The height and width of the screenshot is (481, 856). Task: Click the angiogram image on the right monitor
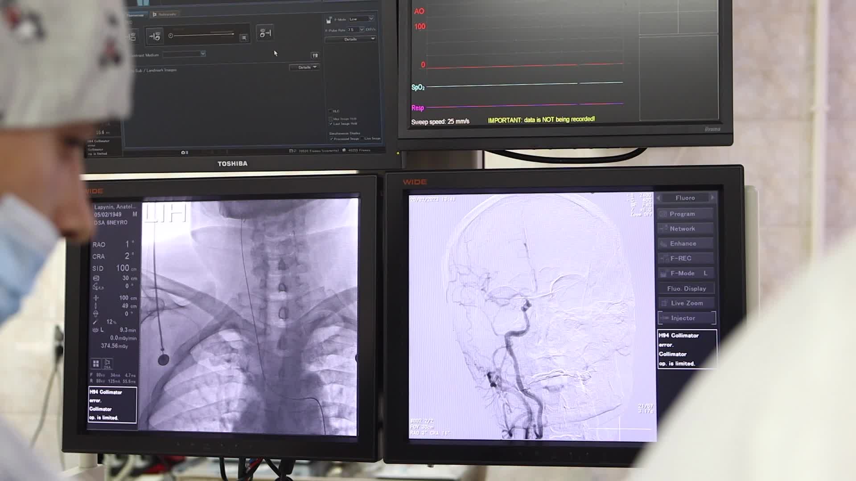coord(532,317)
